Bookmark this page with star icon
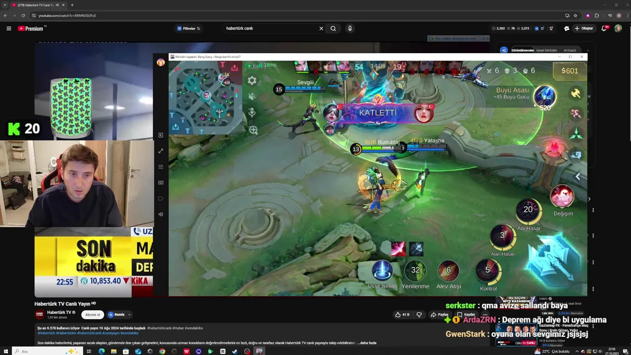The height and width of the screenshot is (355, 631). (x=575, y=15)
